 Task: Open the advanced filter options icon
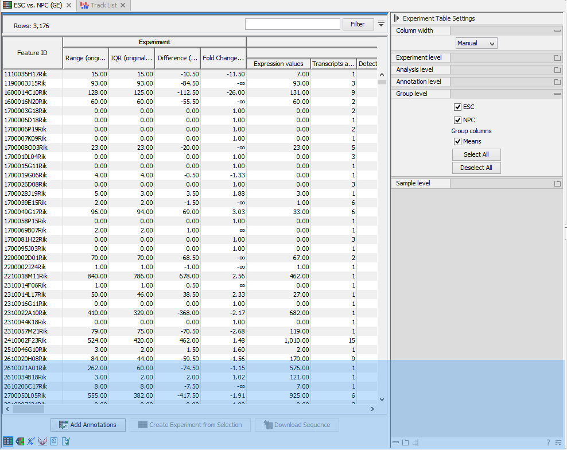tap(380, 25)
